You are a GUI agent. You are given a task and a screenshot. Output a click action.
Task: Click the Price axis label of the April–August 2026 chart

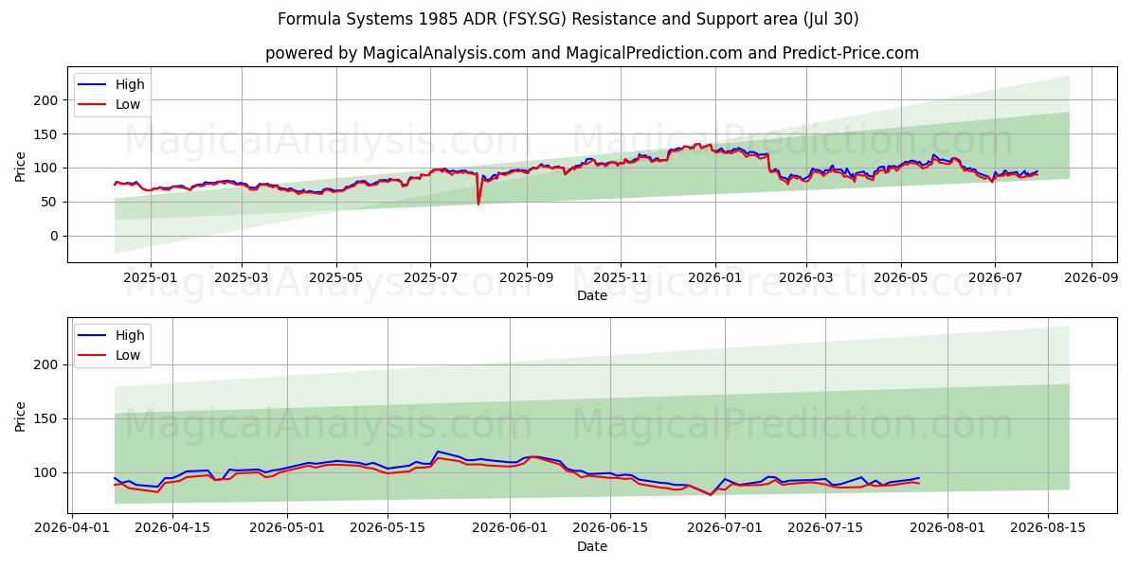[x=21, y=415]
